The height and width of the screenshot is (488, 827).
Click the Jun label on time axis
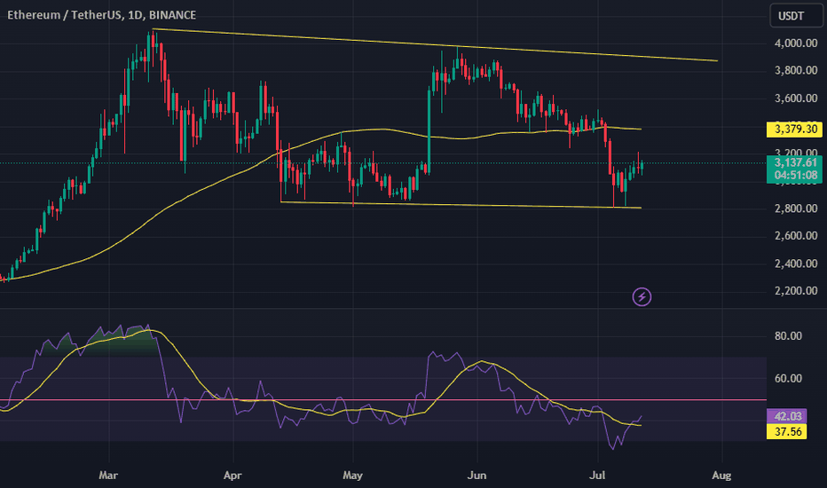pos(477,476)
